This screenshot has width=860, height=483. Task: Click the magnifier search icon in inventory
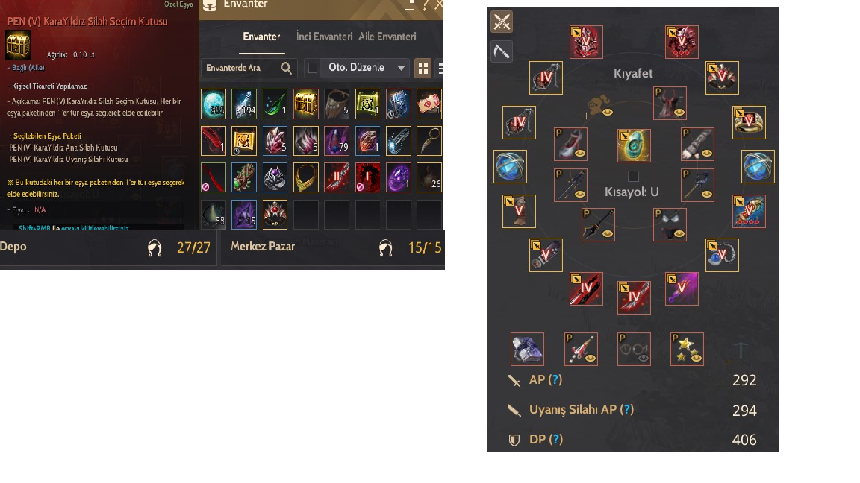pyautogui.click(x=287, y=68)
